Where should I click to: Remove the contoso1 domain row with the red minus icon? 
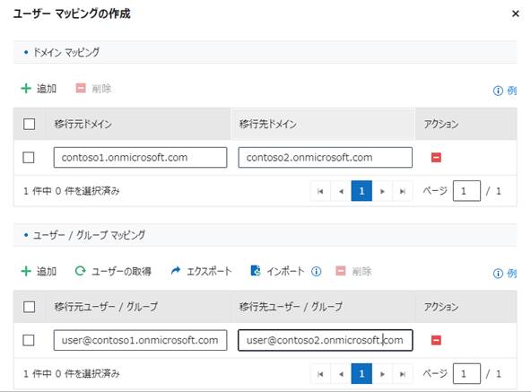tap(436, 157)
